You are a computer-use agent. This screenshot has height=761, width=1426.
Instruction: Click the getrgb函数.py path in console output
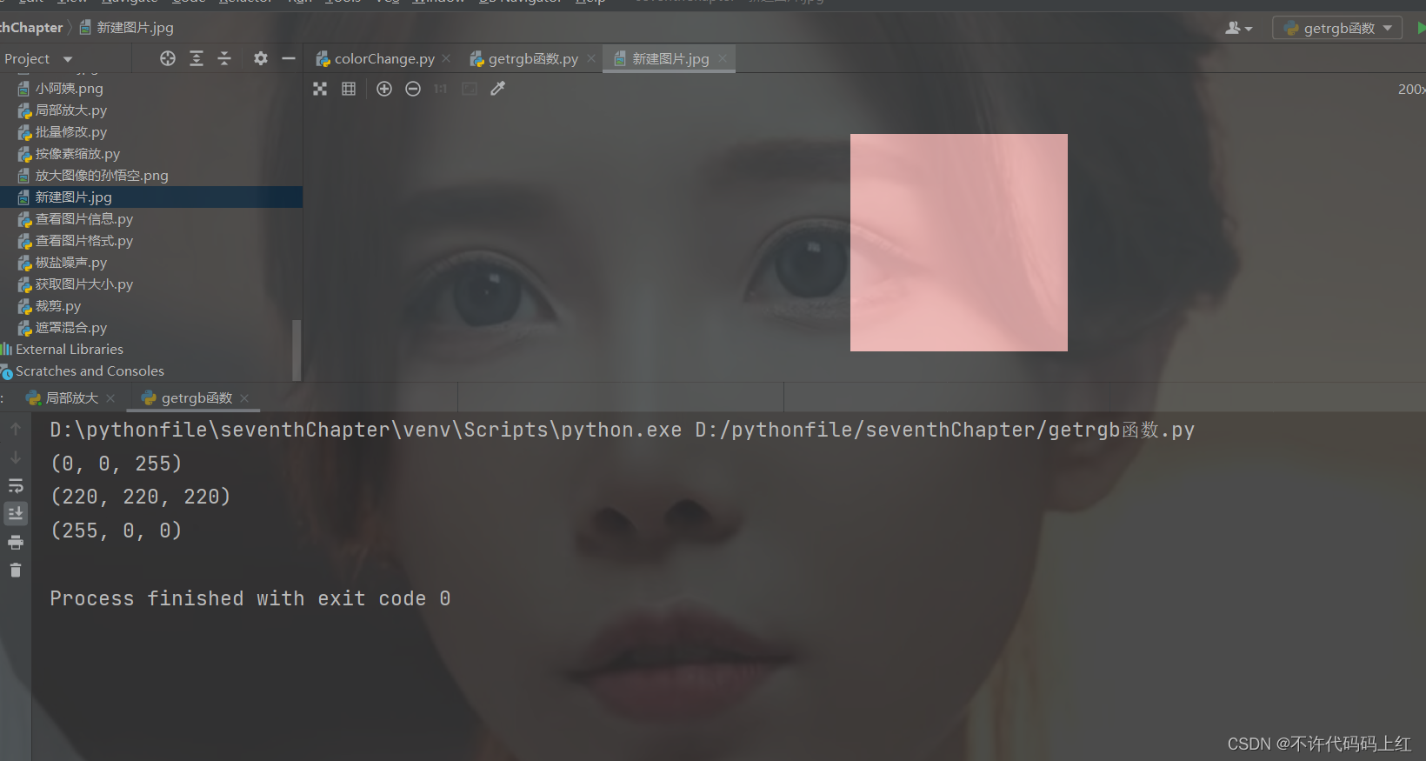point(944,430)
